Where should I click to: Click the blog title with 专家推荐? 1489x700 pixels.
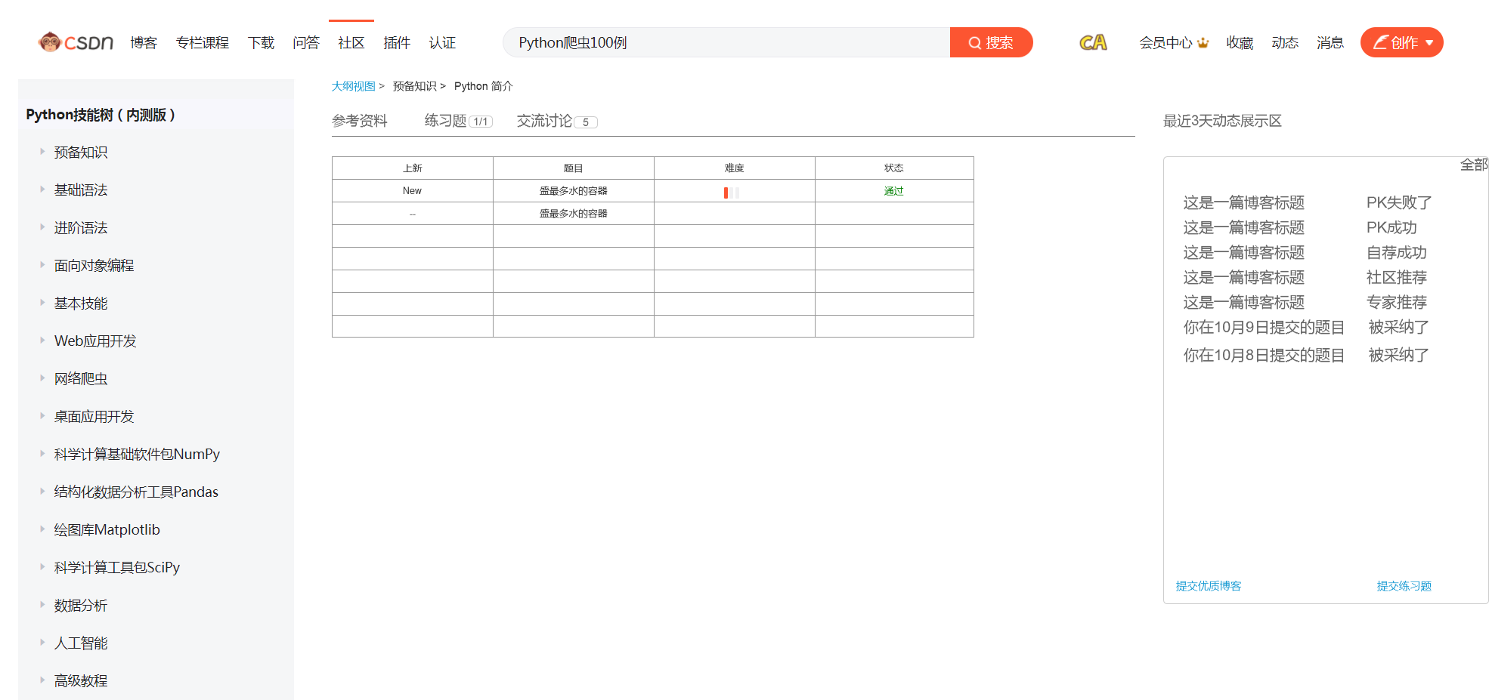point(1244,302)
